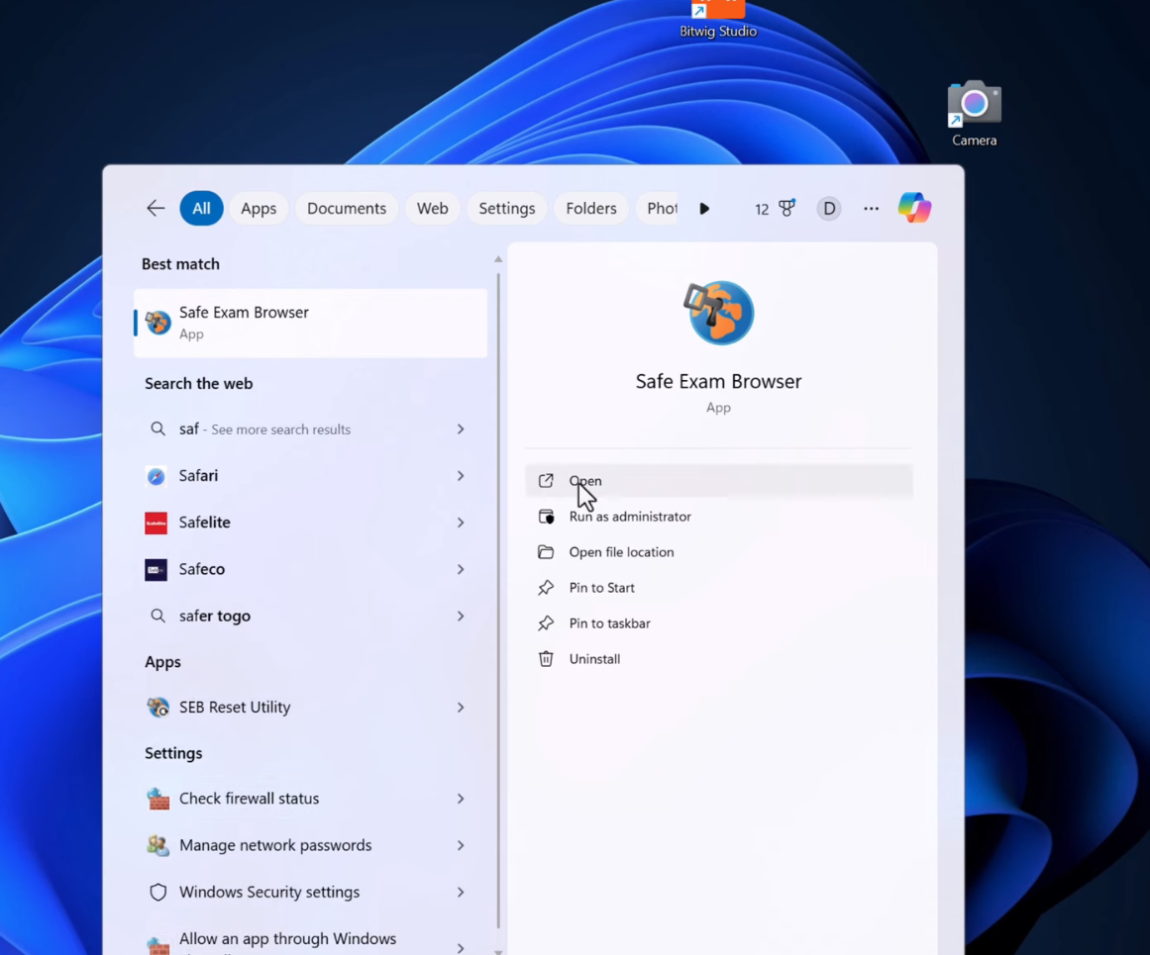The image size is (1150, 955).
Task: Expand the SEB Reset Utility chevron
Action: click(461, 708)
